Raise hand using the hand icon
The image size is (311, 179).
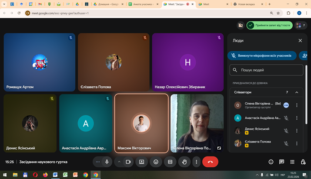click(x=184, y=162)
